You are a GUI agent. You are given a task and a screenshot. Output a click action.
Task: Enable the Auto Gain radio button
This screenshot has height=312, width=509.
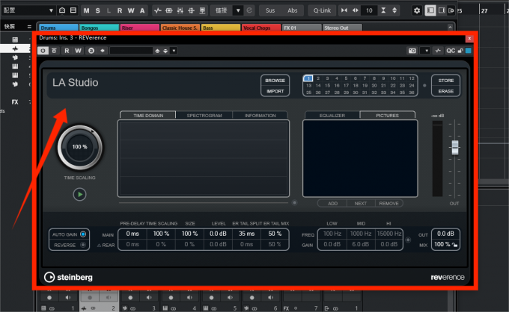click(83, 234)
